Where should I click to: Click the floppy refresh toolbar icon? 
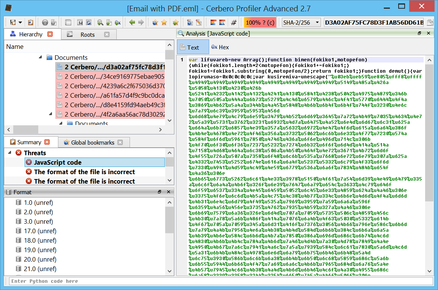click(x=89, y=22)
